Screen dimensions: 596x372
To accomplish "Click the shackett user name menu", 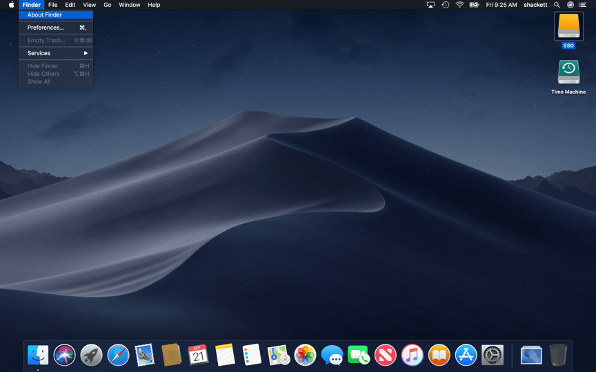I will pyautogui.click(x=535, y=5).
